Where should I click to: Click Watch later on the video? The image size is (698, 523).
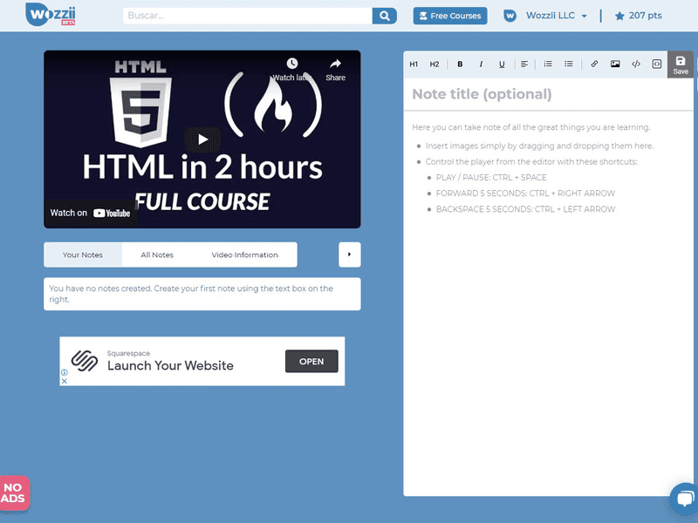(x=291, y=70)
